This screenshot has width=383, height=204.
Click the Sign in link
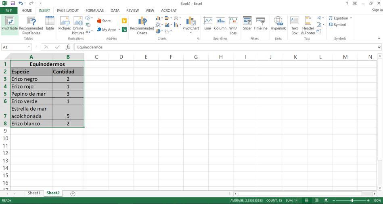377,10
